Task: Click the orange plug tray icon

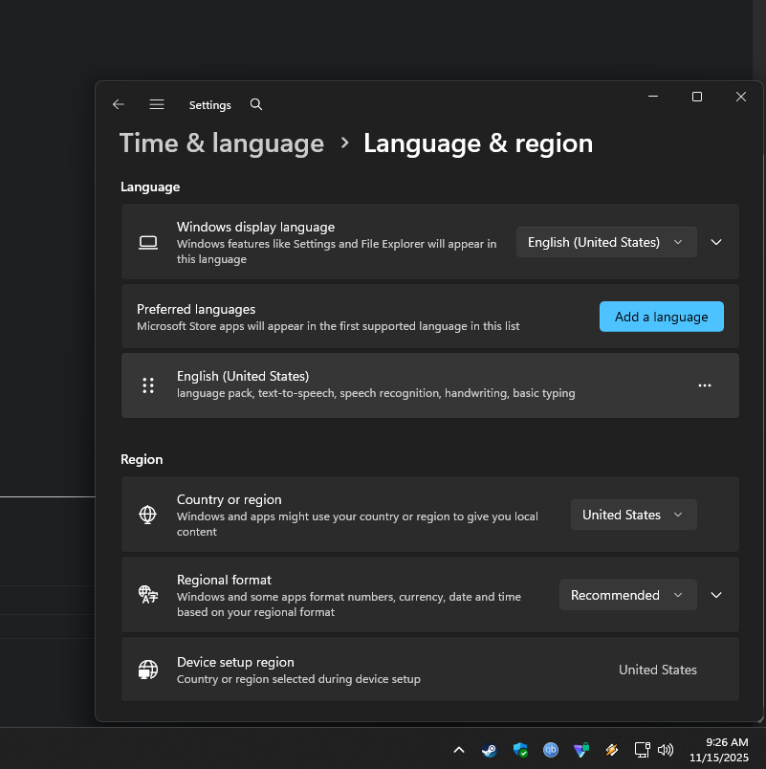Action: coord(611,750)
